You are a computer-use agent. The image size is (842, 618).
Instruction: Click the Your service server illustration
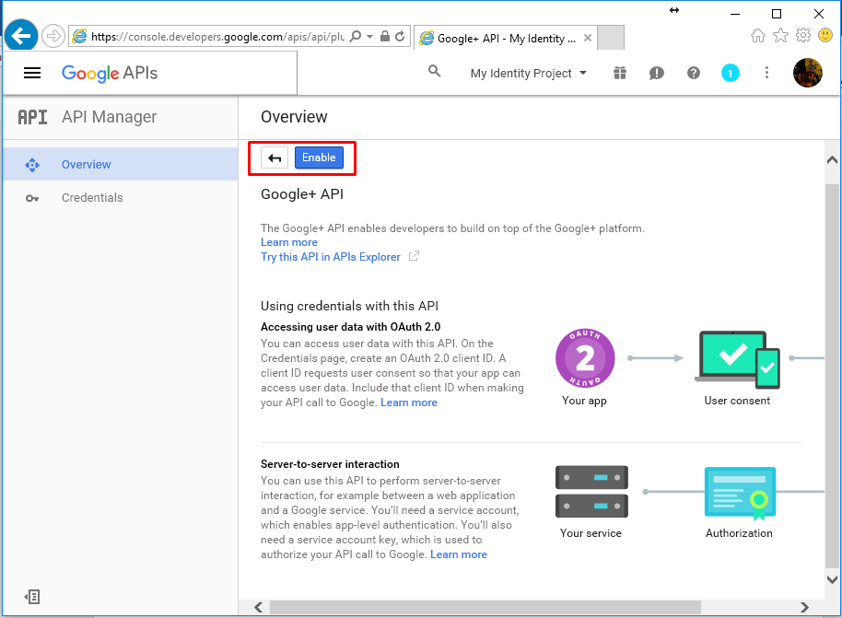[591, 491]
